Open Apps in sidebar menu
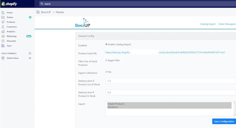The width and height of the screenshot is (236, 133). (9, 46)
